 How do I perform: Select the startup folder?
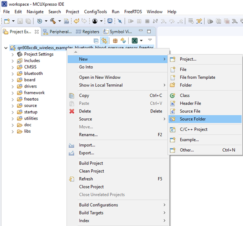[x=31, y=112]
